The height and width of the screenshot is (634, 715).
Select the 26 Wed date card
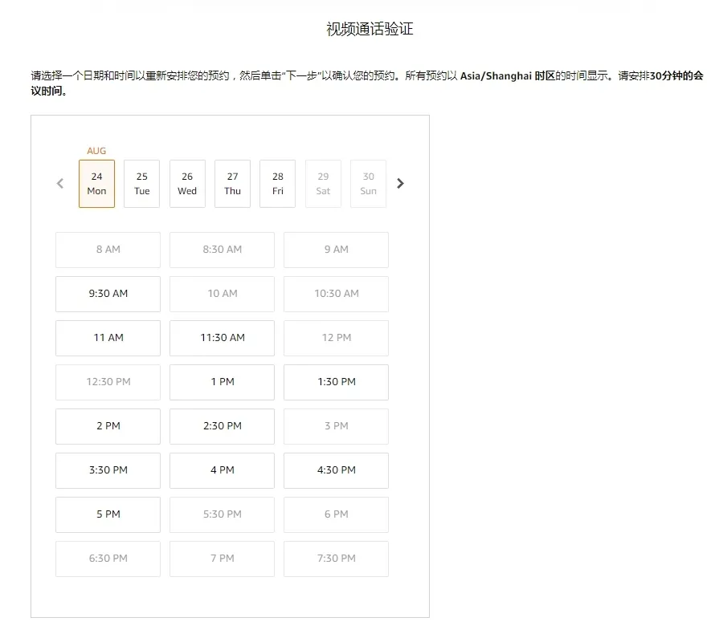tap(187, 183)
